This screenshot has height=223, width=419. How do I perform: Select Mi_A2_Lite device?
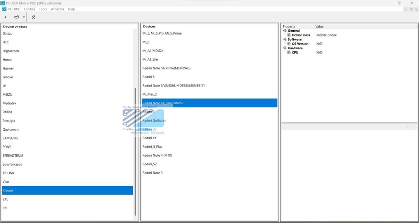pos(209,59)
